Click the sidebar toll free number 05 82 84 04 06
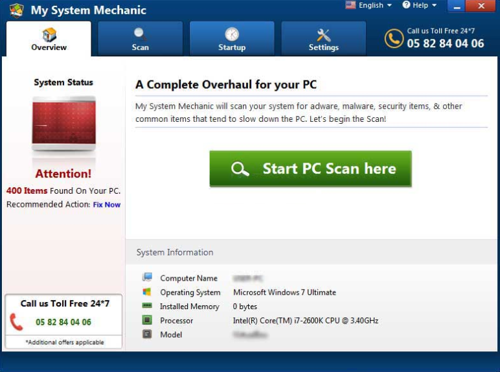500x372 pixels. (63, 322)
